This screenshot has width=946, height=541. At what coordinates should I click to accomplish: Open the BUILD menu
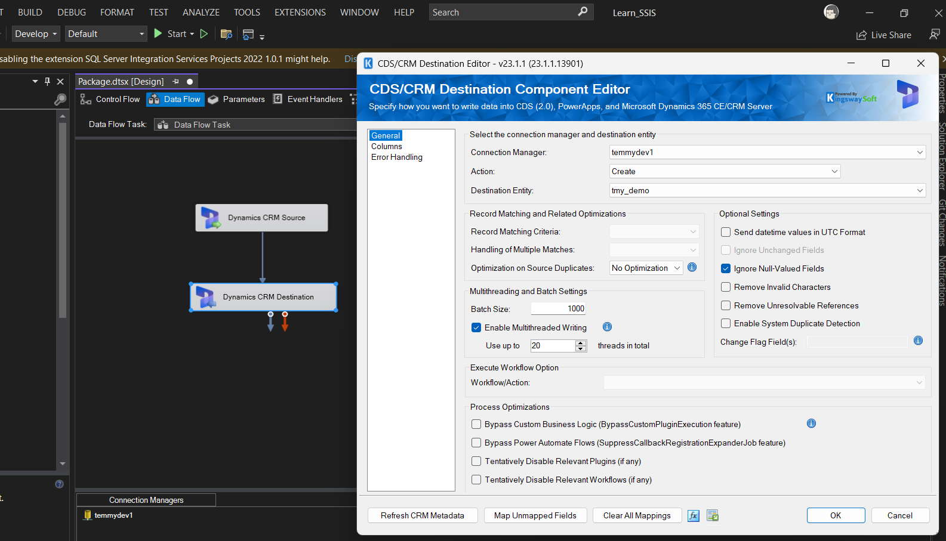[30, 12]
